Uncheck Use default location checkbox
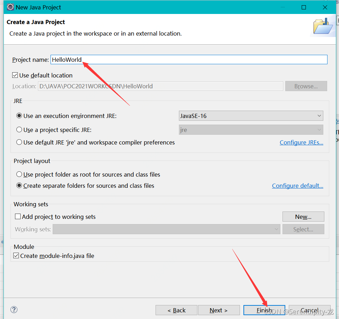The height and width of the screenshot is (319, 339). pyautogui.click(x=15, y=75)
